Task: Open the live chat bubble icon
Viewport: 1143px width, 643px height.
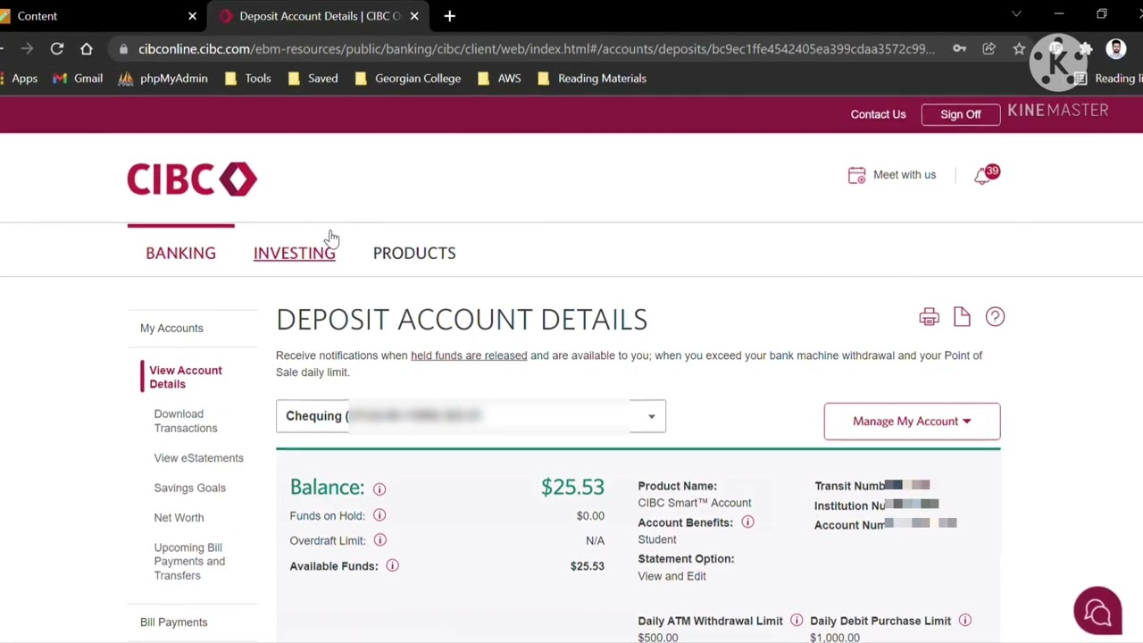Action: click(1097, 611)
